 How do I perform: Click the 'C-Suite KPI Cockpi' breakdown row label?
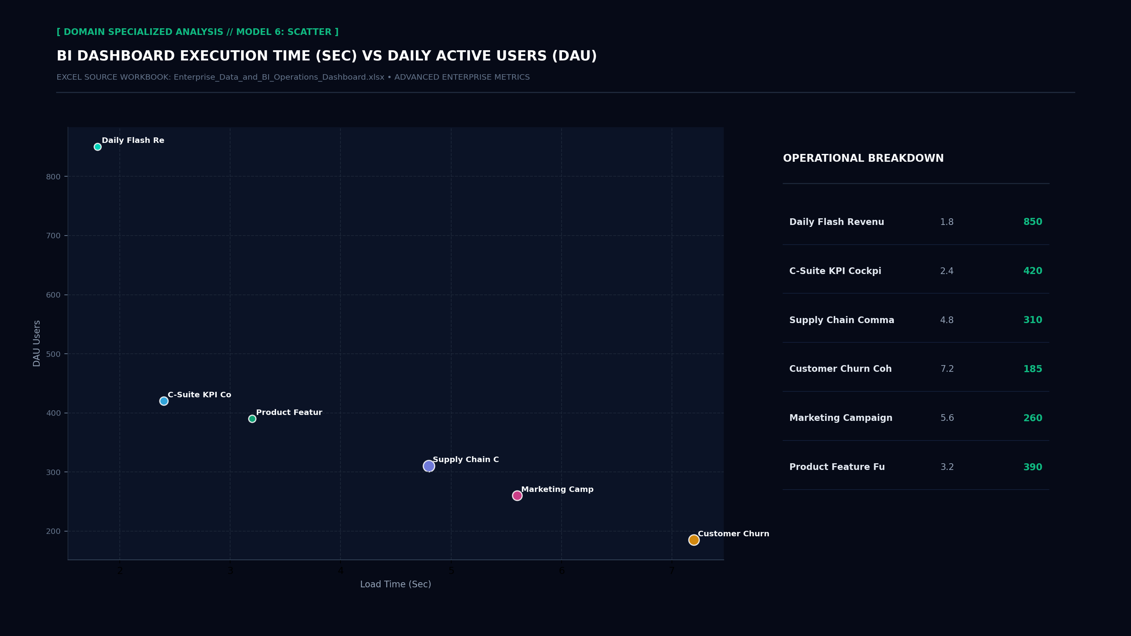[x=835, y=271]
